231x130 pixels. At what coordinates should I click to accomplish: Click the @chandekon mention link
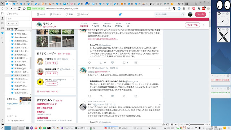[x=101, y=71]
